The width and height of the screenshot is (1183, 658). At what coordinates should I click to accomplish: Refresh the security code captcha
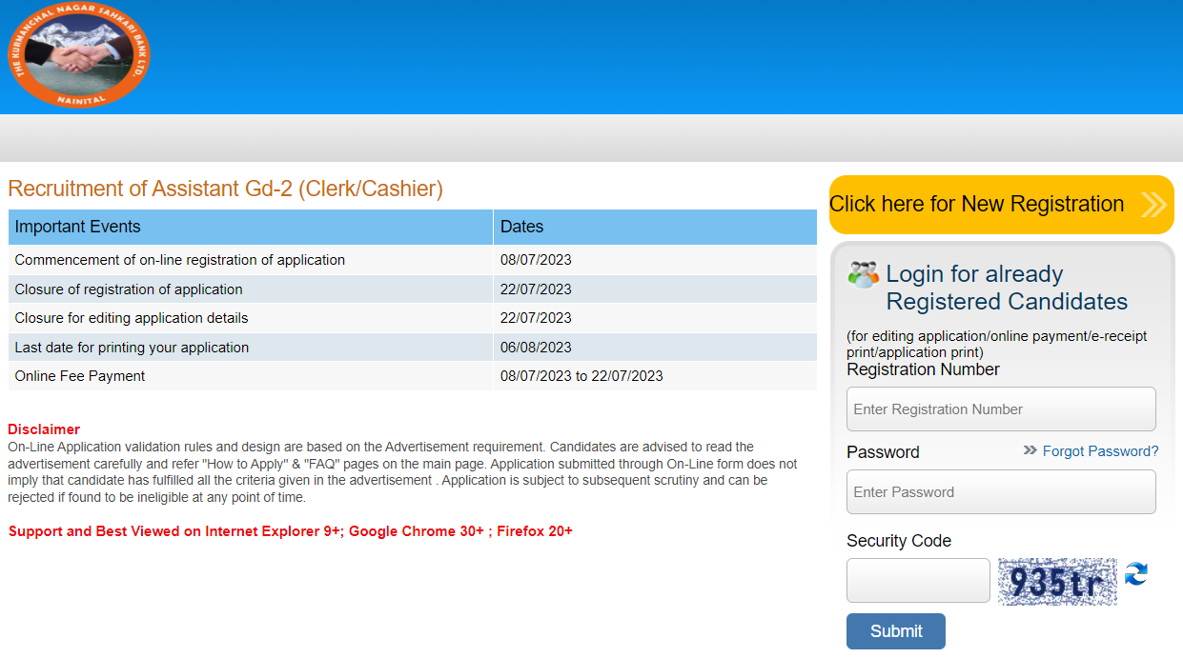click(1135, 574)
